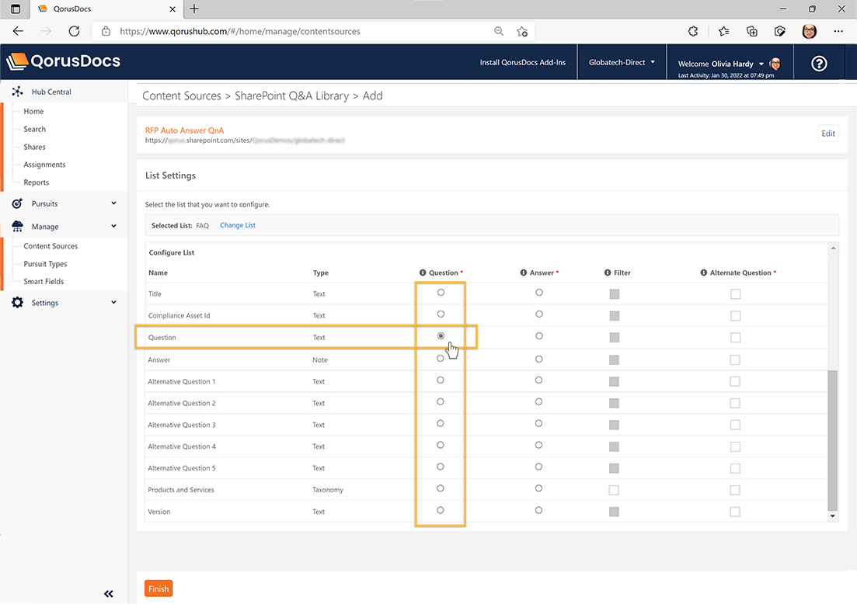Click scrollbar up arrow in Configure List

pos(833,248)
